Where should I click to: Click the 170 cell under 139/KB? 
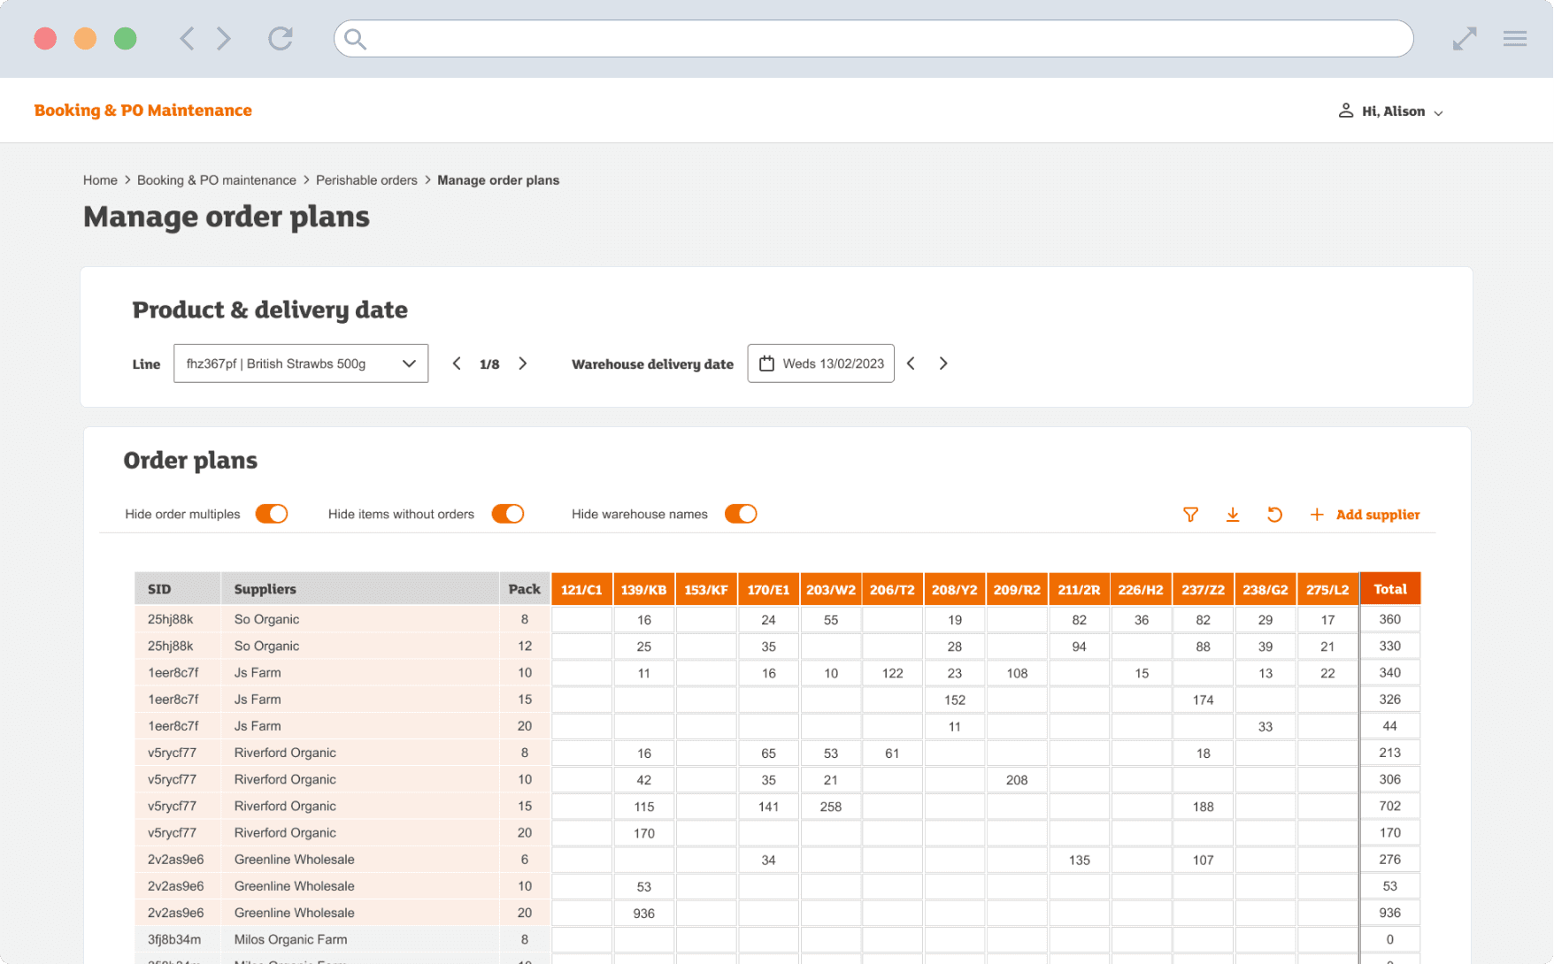644,833
